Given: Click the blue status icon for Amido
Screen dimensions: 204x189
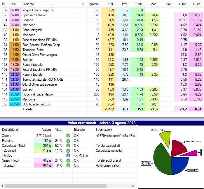Looking at the screenshot, I should pos(68,156).
